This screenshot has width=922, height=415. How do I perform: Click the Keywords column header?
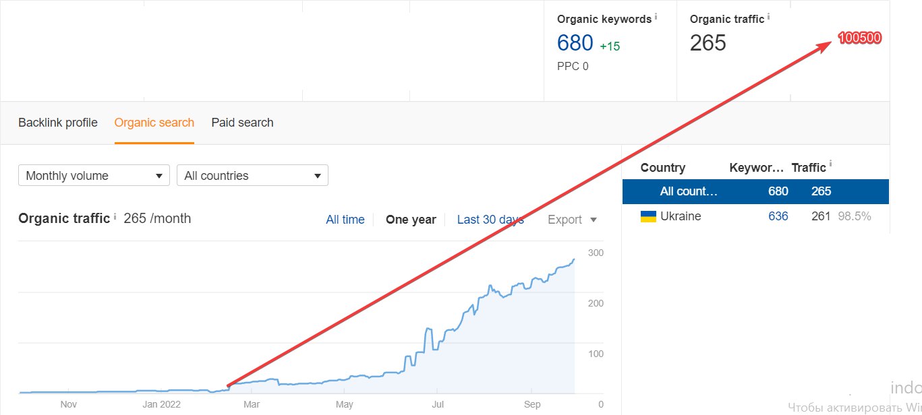click(756, 168)
